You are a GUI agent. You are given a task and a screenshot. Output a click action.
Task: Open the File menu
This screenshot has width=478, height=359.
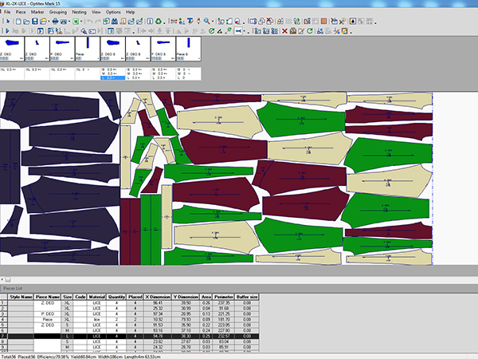point(7,12)
